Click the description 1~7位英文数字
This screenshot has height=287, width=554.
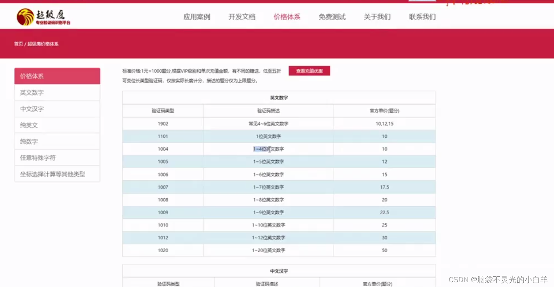pyautogui.click(x=269, y=187)
